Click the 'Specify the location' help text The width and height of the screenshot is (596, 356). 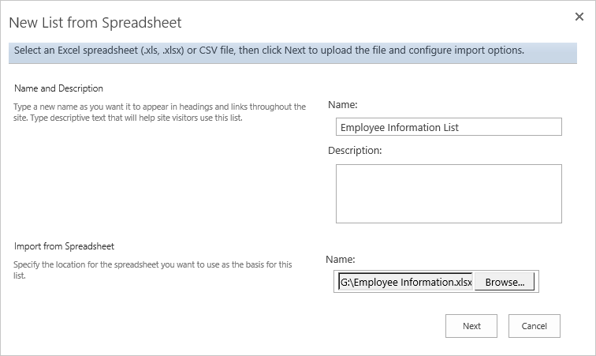[x=152, y=270]
